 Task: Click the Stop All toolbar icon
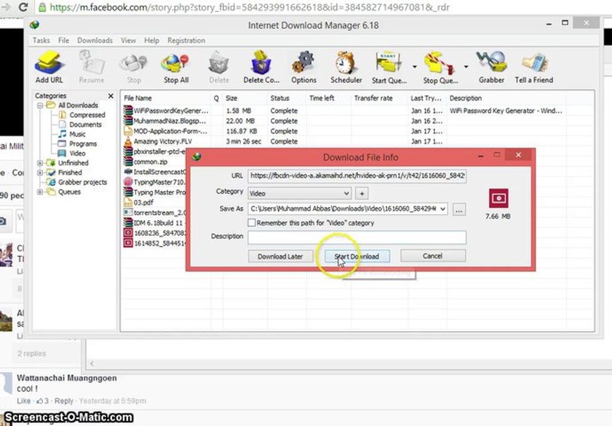(176, 66)
